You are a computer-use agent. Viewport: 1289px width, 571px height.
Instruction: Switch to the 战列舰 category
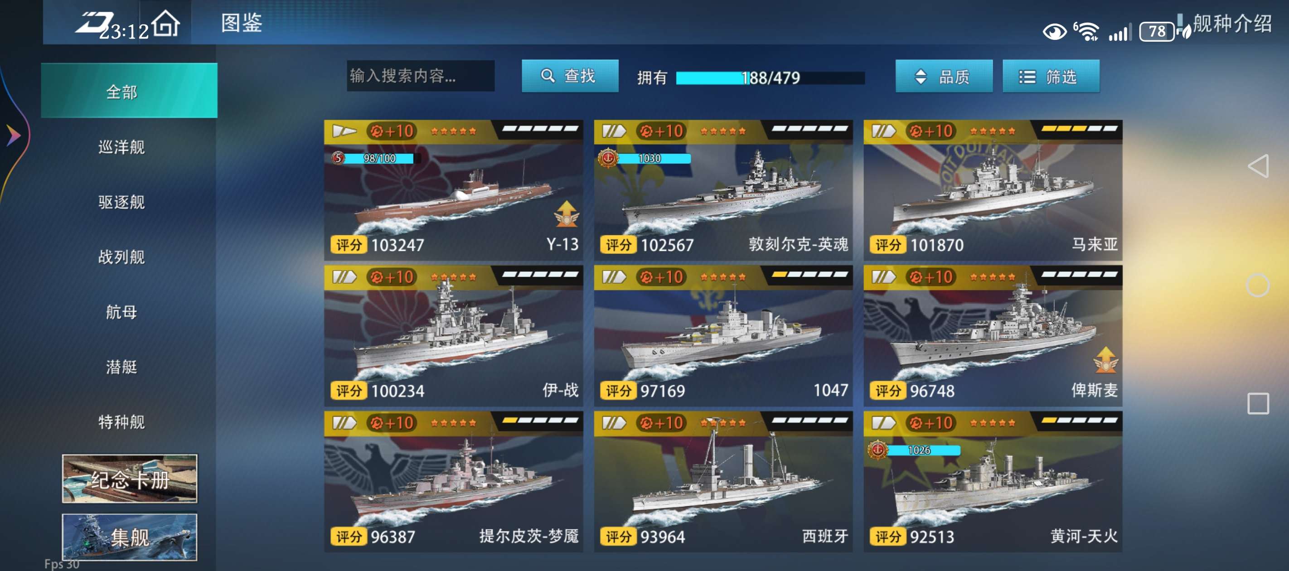[x=121, y=257]
